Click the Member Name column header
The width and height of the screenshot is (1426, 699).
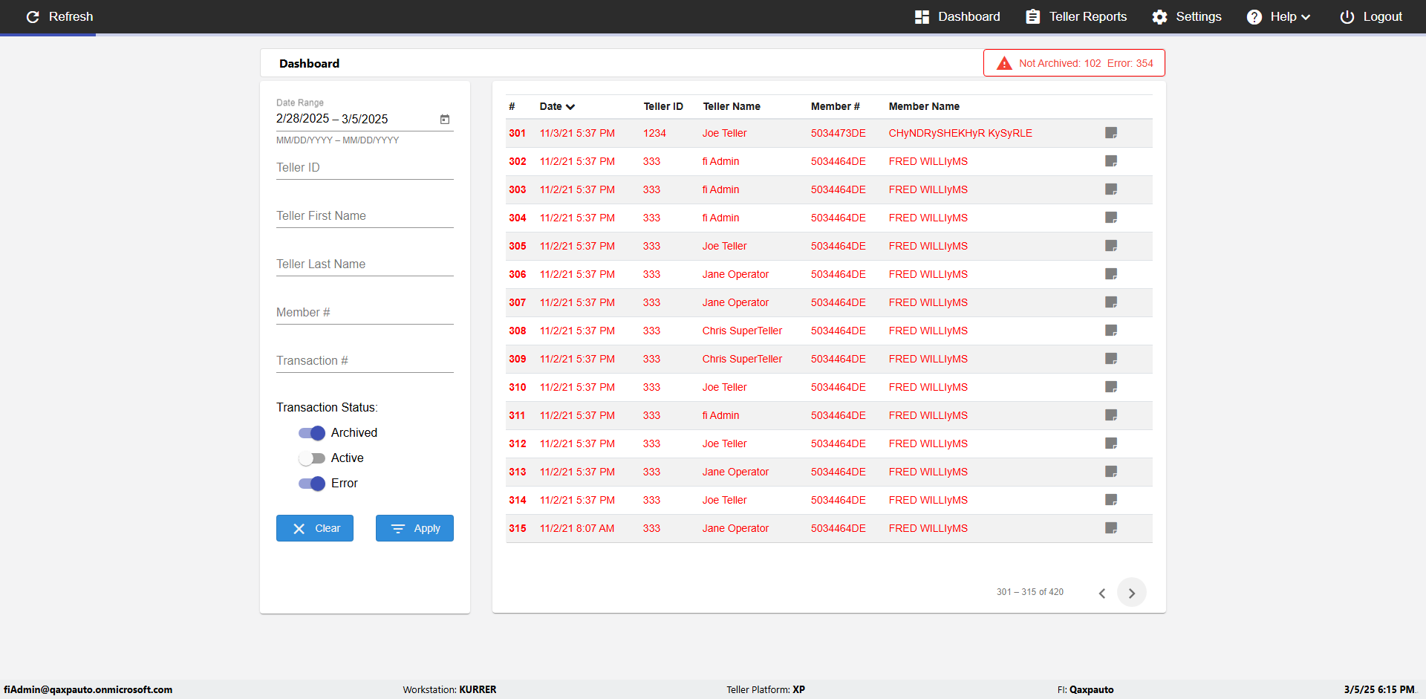(x=924, y=106)
